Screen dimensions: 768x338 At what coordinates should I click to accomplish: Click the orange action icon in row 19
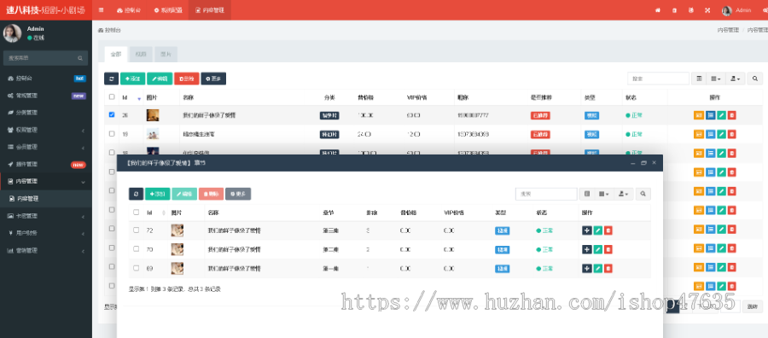click(698, 134)
